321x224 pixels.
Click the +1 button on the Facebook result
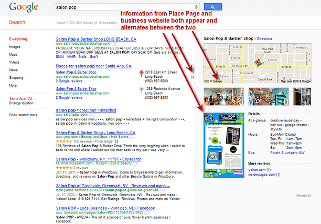point(147,213)
